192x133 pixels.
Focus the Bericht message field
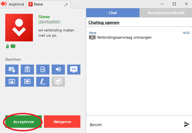coord(135,125)
